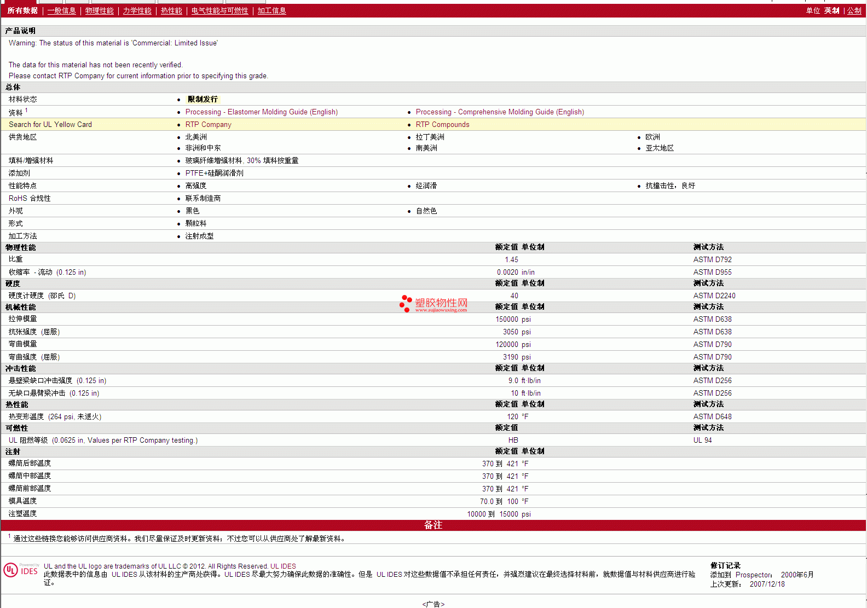The width and height of the screenshot is (867, 608).
Task: Open the 一般信息 tab
Action: click(61, 11)
